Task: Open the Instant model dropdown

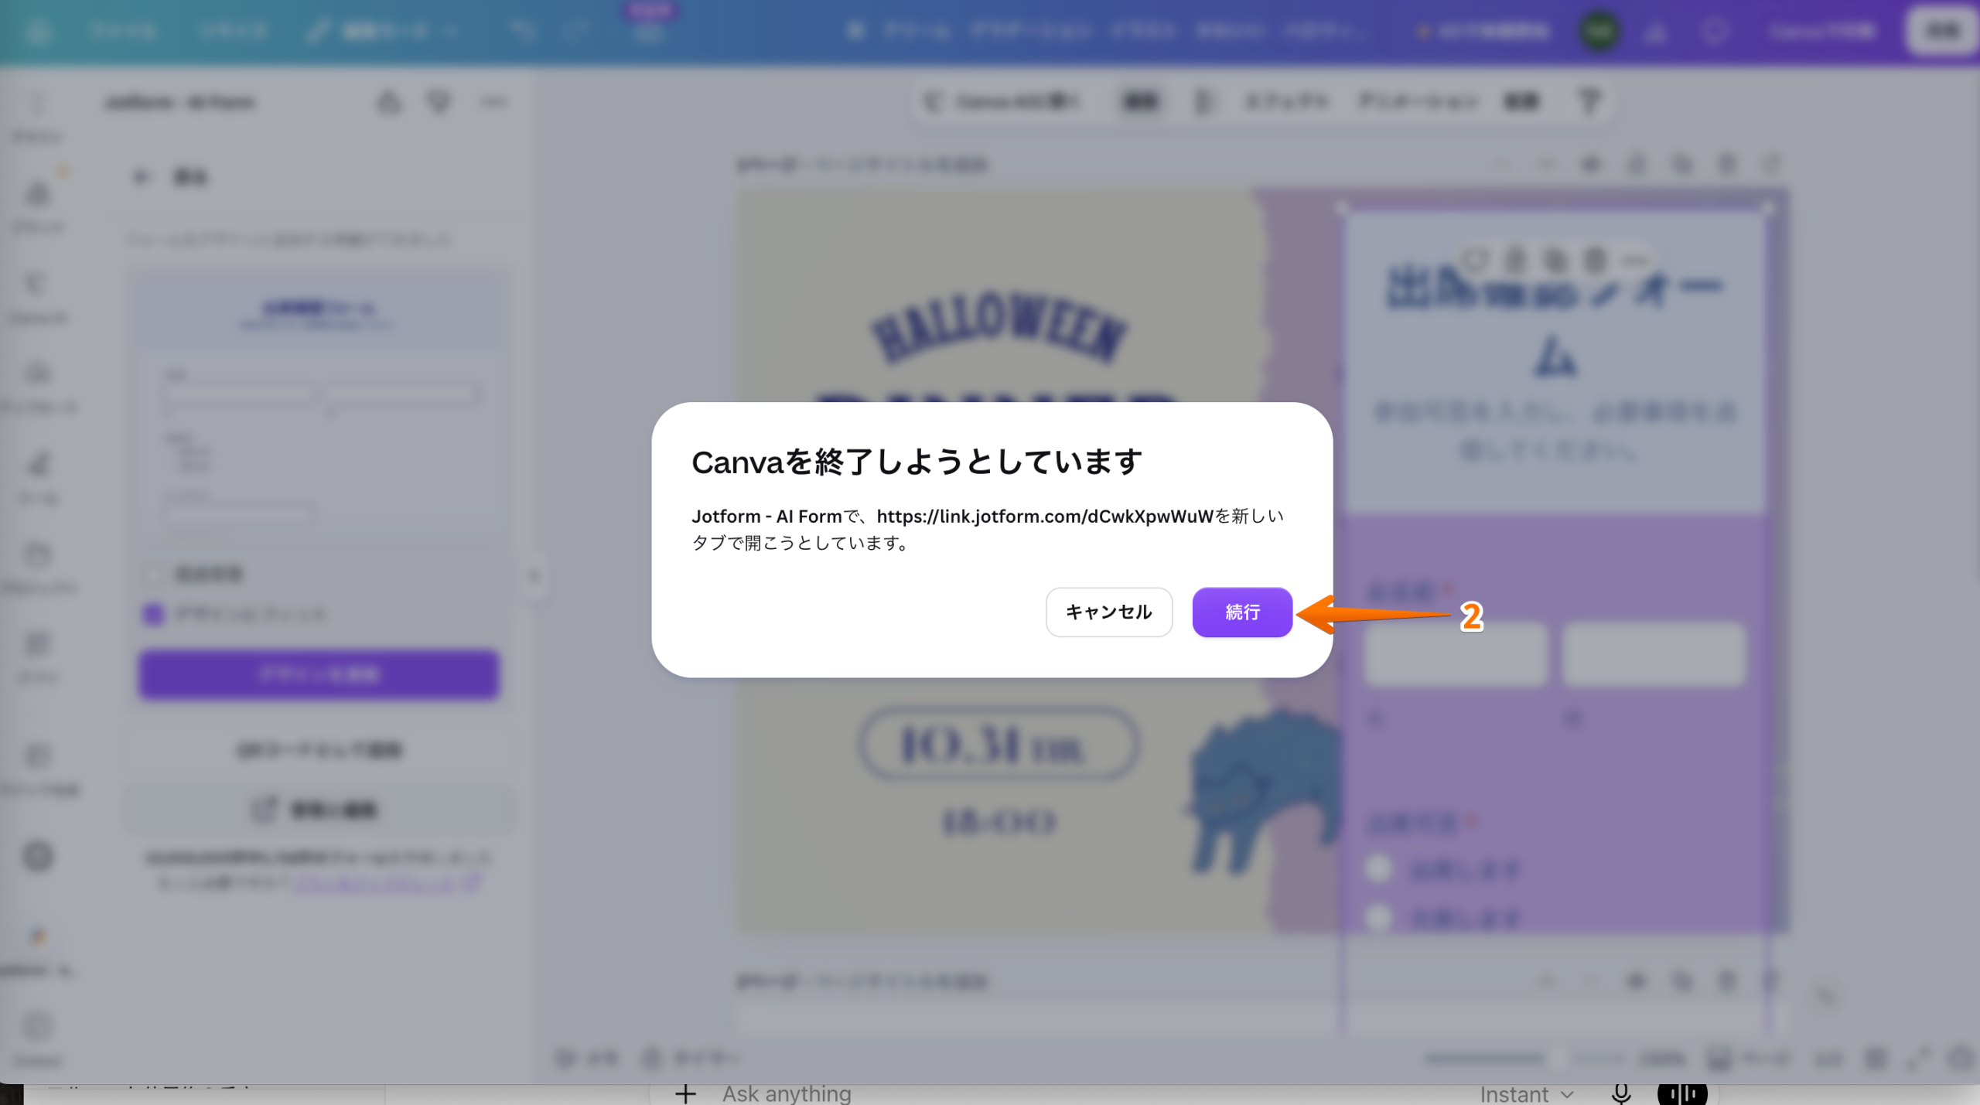Action: coord(1526,1094)
